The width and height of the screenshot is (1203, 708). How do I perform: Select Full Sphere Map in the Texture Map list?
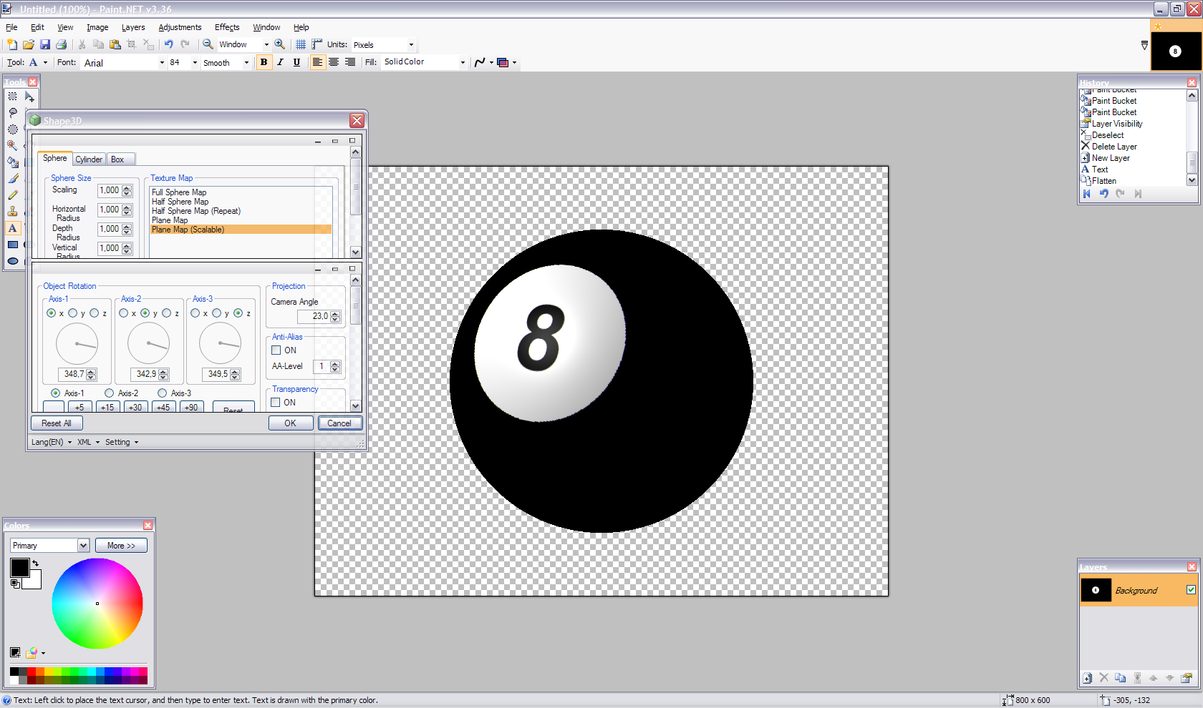(x=178, y=192)
